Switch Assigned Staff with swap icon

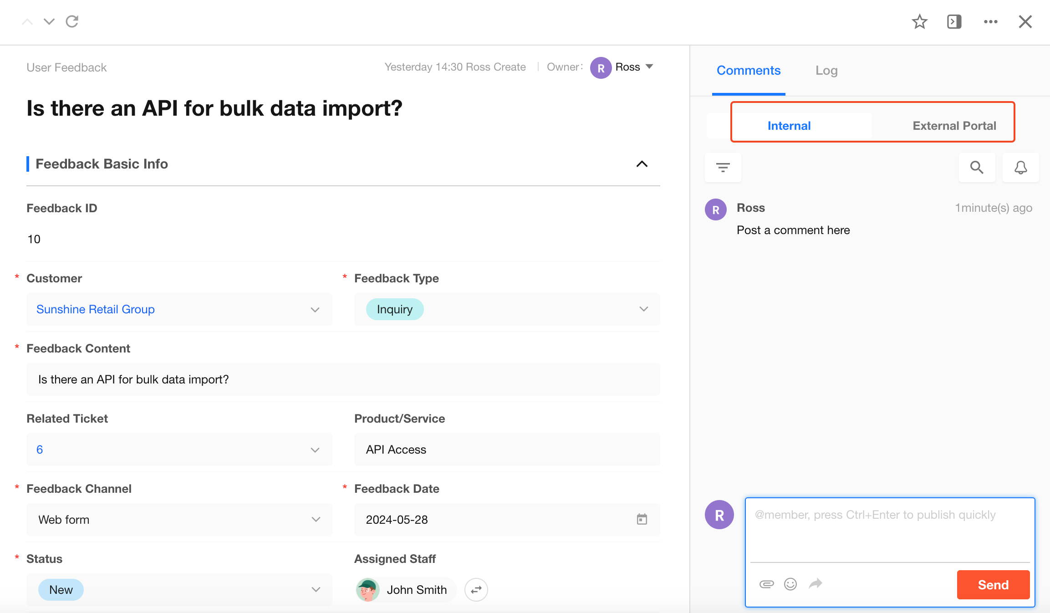[476, 590]
